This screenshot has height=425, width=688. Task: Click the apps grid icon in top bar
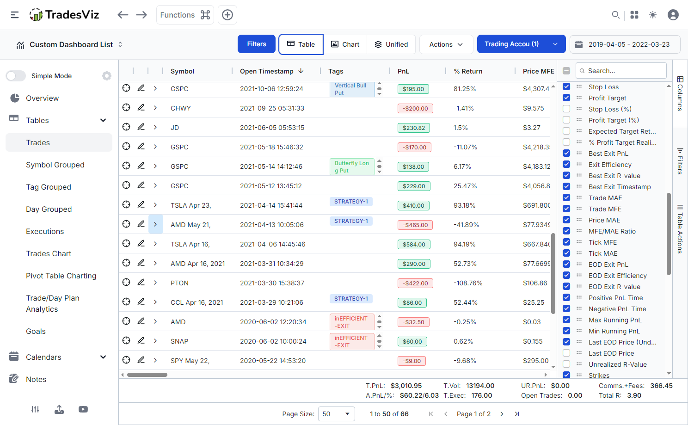click(x=634, y=14)
